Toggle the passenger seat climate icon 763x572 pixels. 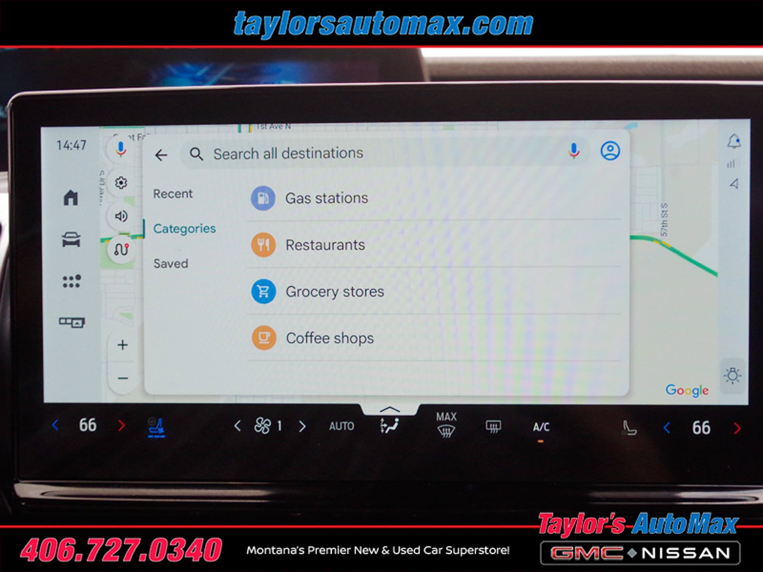[629, 428]
